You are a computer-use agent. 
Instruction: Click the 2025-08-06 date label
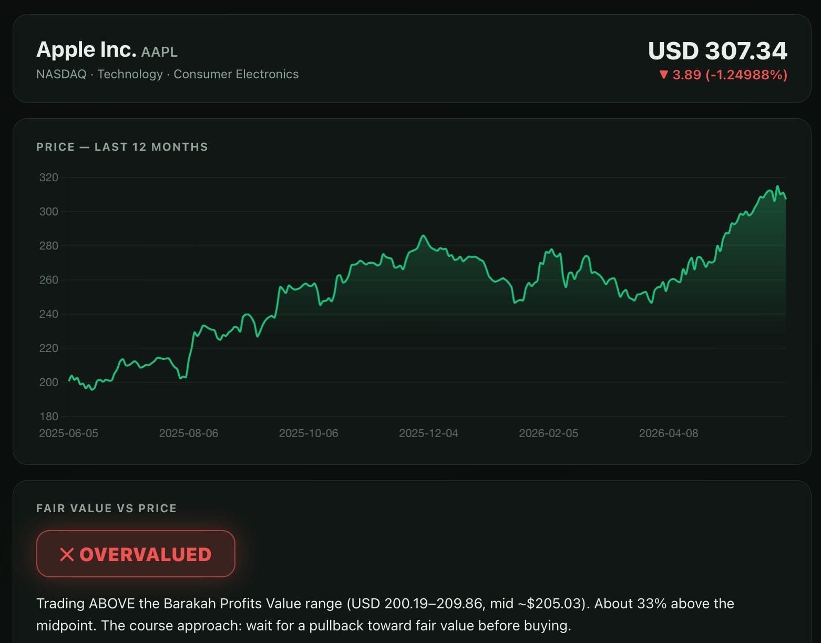[189, 433]
